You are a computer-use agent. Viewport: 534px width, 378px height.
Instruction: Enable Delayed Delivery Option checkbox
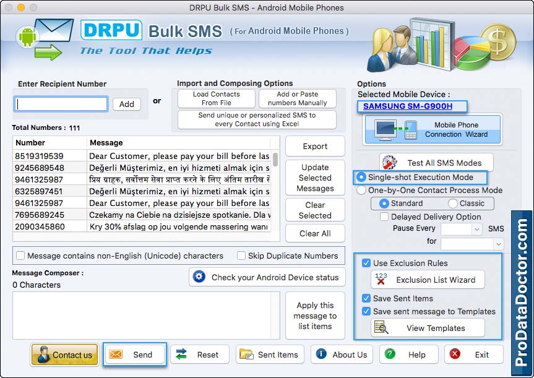pyautogui.click(x=384, y=217)
